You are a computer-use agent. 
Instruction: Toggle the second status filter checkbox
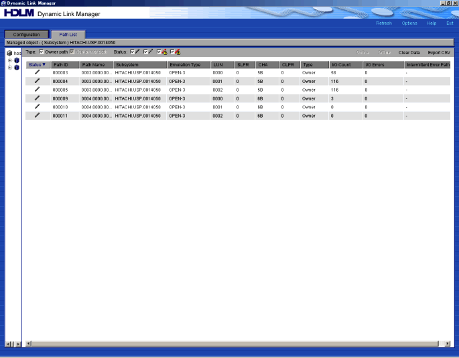[x=145, y=52]
